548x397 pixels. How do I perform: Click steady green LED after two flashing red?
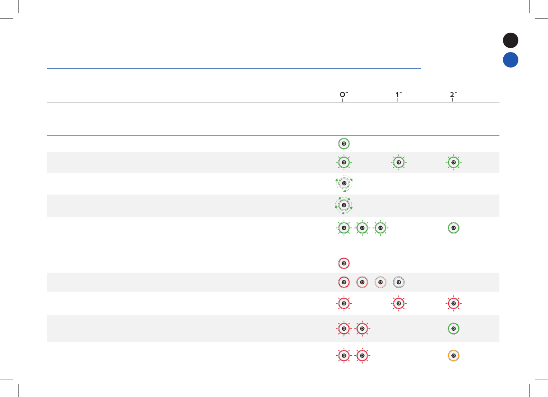click(453, 329)
